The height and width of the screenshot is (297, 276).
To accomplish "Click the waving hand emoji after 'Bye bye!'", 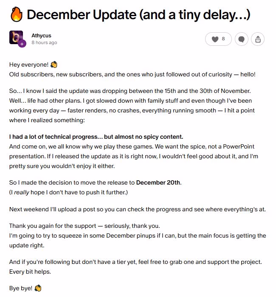I will click(38, 288).
